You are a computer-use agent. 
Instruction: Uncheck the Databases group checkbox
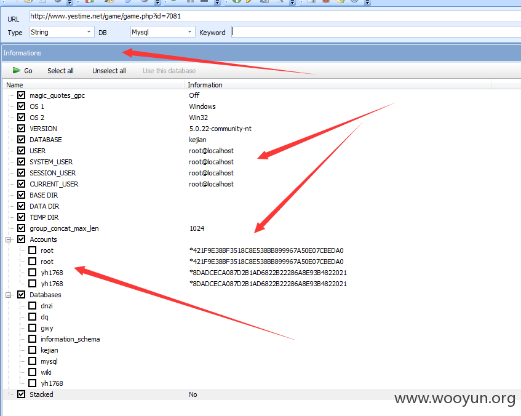click(22, 294)
